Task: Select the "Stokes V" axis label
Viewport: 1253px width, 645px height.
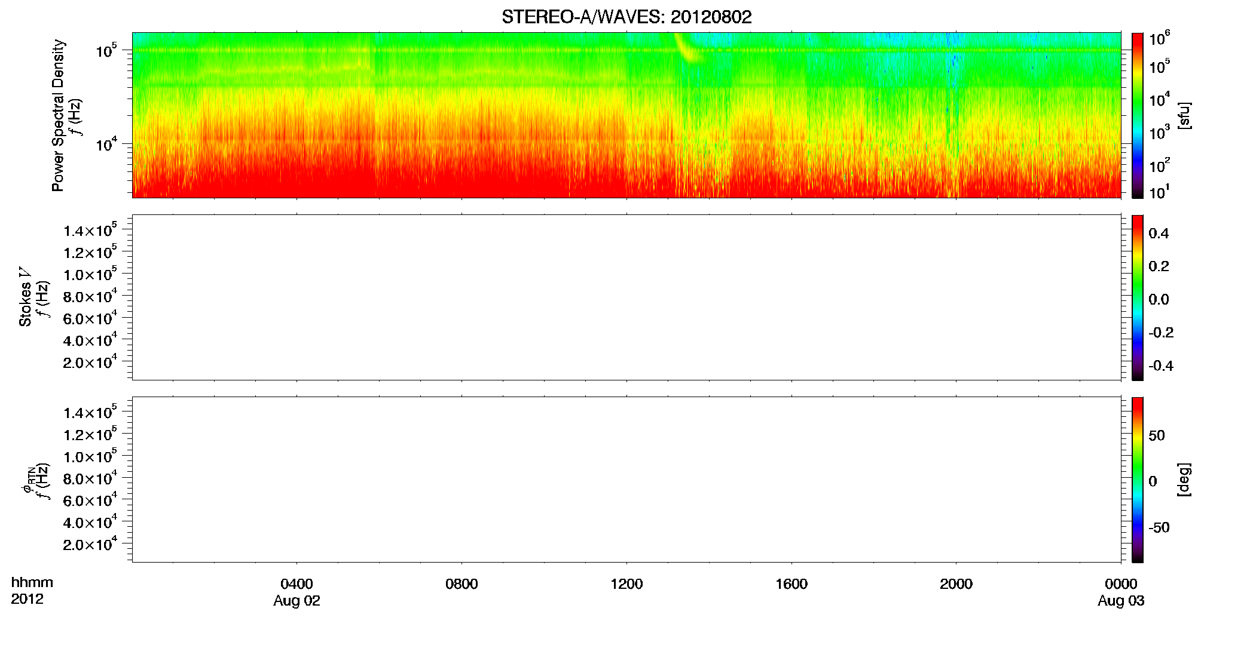Action: point(25,297)
